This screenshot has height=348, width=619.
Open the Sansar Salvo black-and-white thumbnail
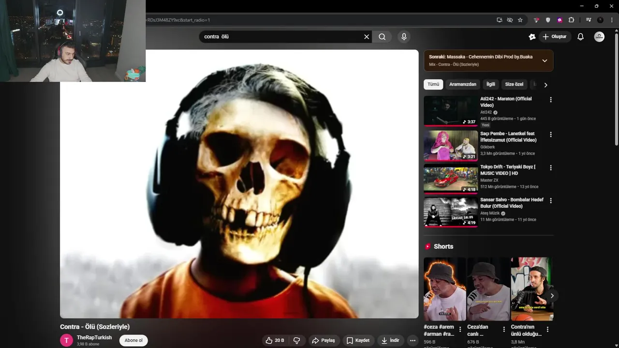click(x=451, y=212)
